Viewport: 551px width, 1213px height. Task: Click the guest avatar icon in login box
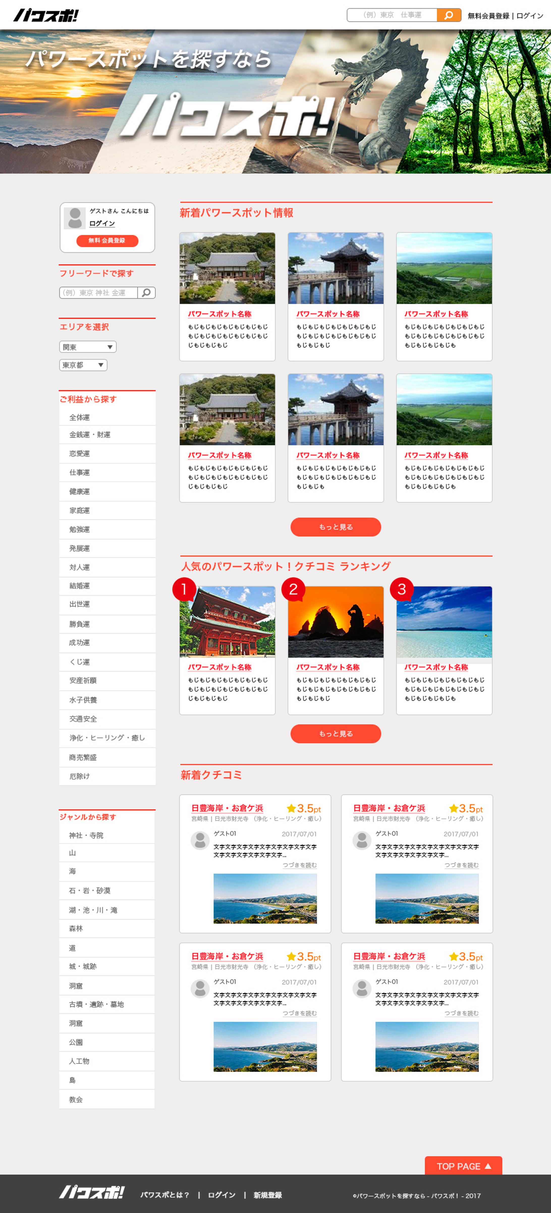(75, 218)
